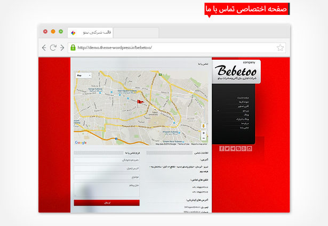
Task: Click the browser back arrow
Action: click(44, 47)
